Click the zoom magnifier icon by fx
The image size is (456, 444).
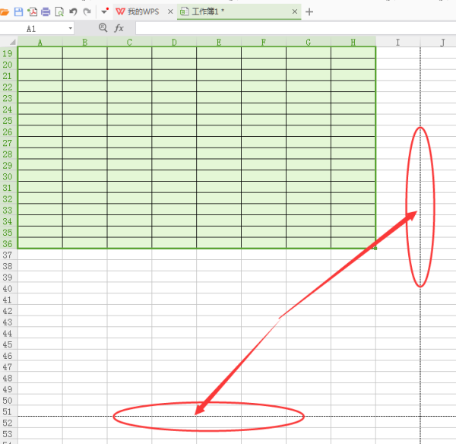[x=103, y=28]
